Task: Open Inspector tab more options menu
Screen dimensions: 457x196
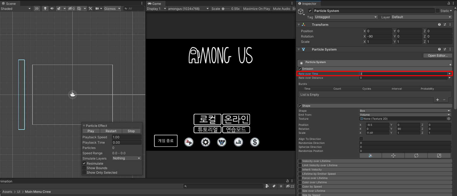Action: click(x=454, y=3)
